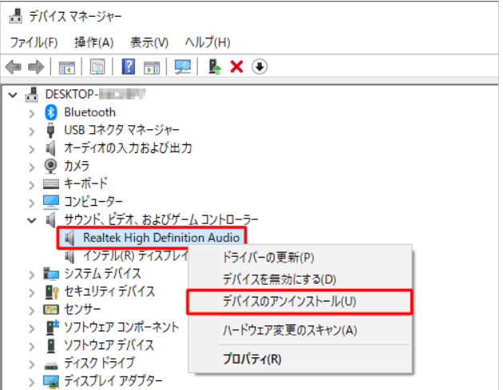Viewport: 503px width, 390px height.
Task: Expand the カメラ category
Action: pos(31,167)
